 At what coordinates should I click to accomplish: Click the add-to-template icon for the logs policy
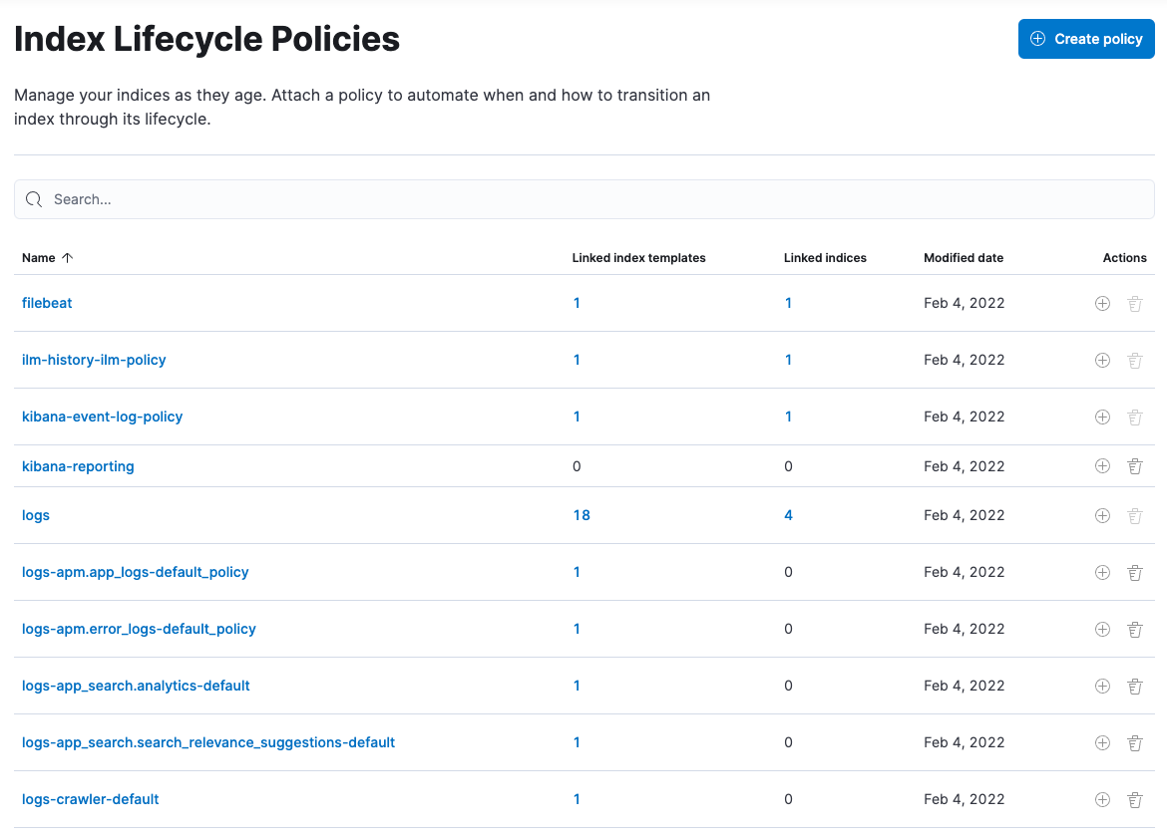(1102, 515)
